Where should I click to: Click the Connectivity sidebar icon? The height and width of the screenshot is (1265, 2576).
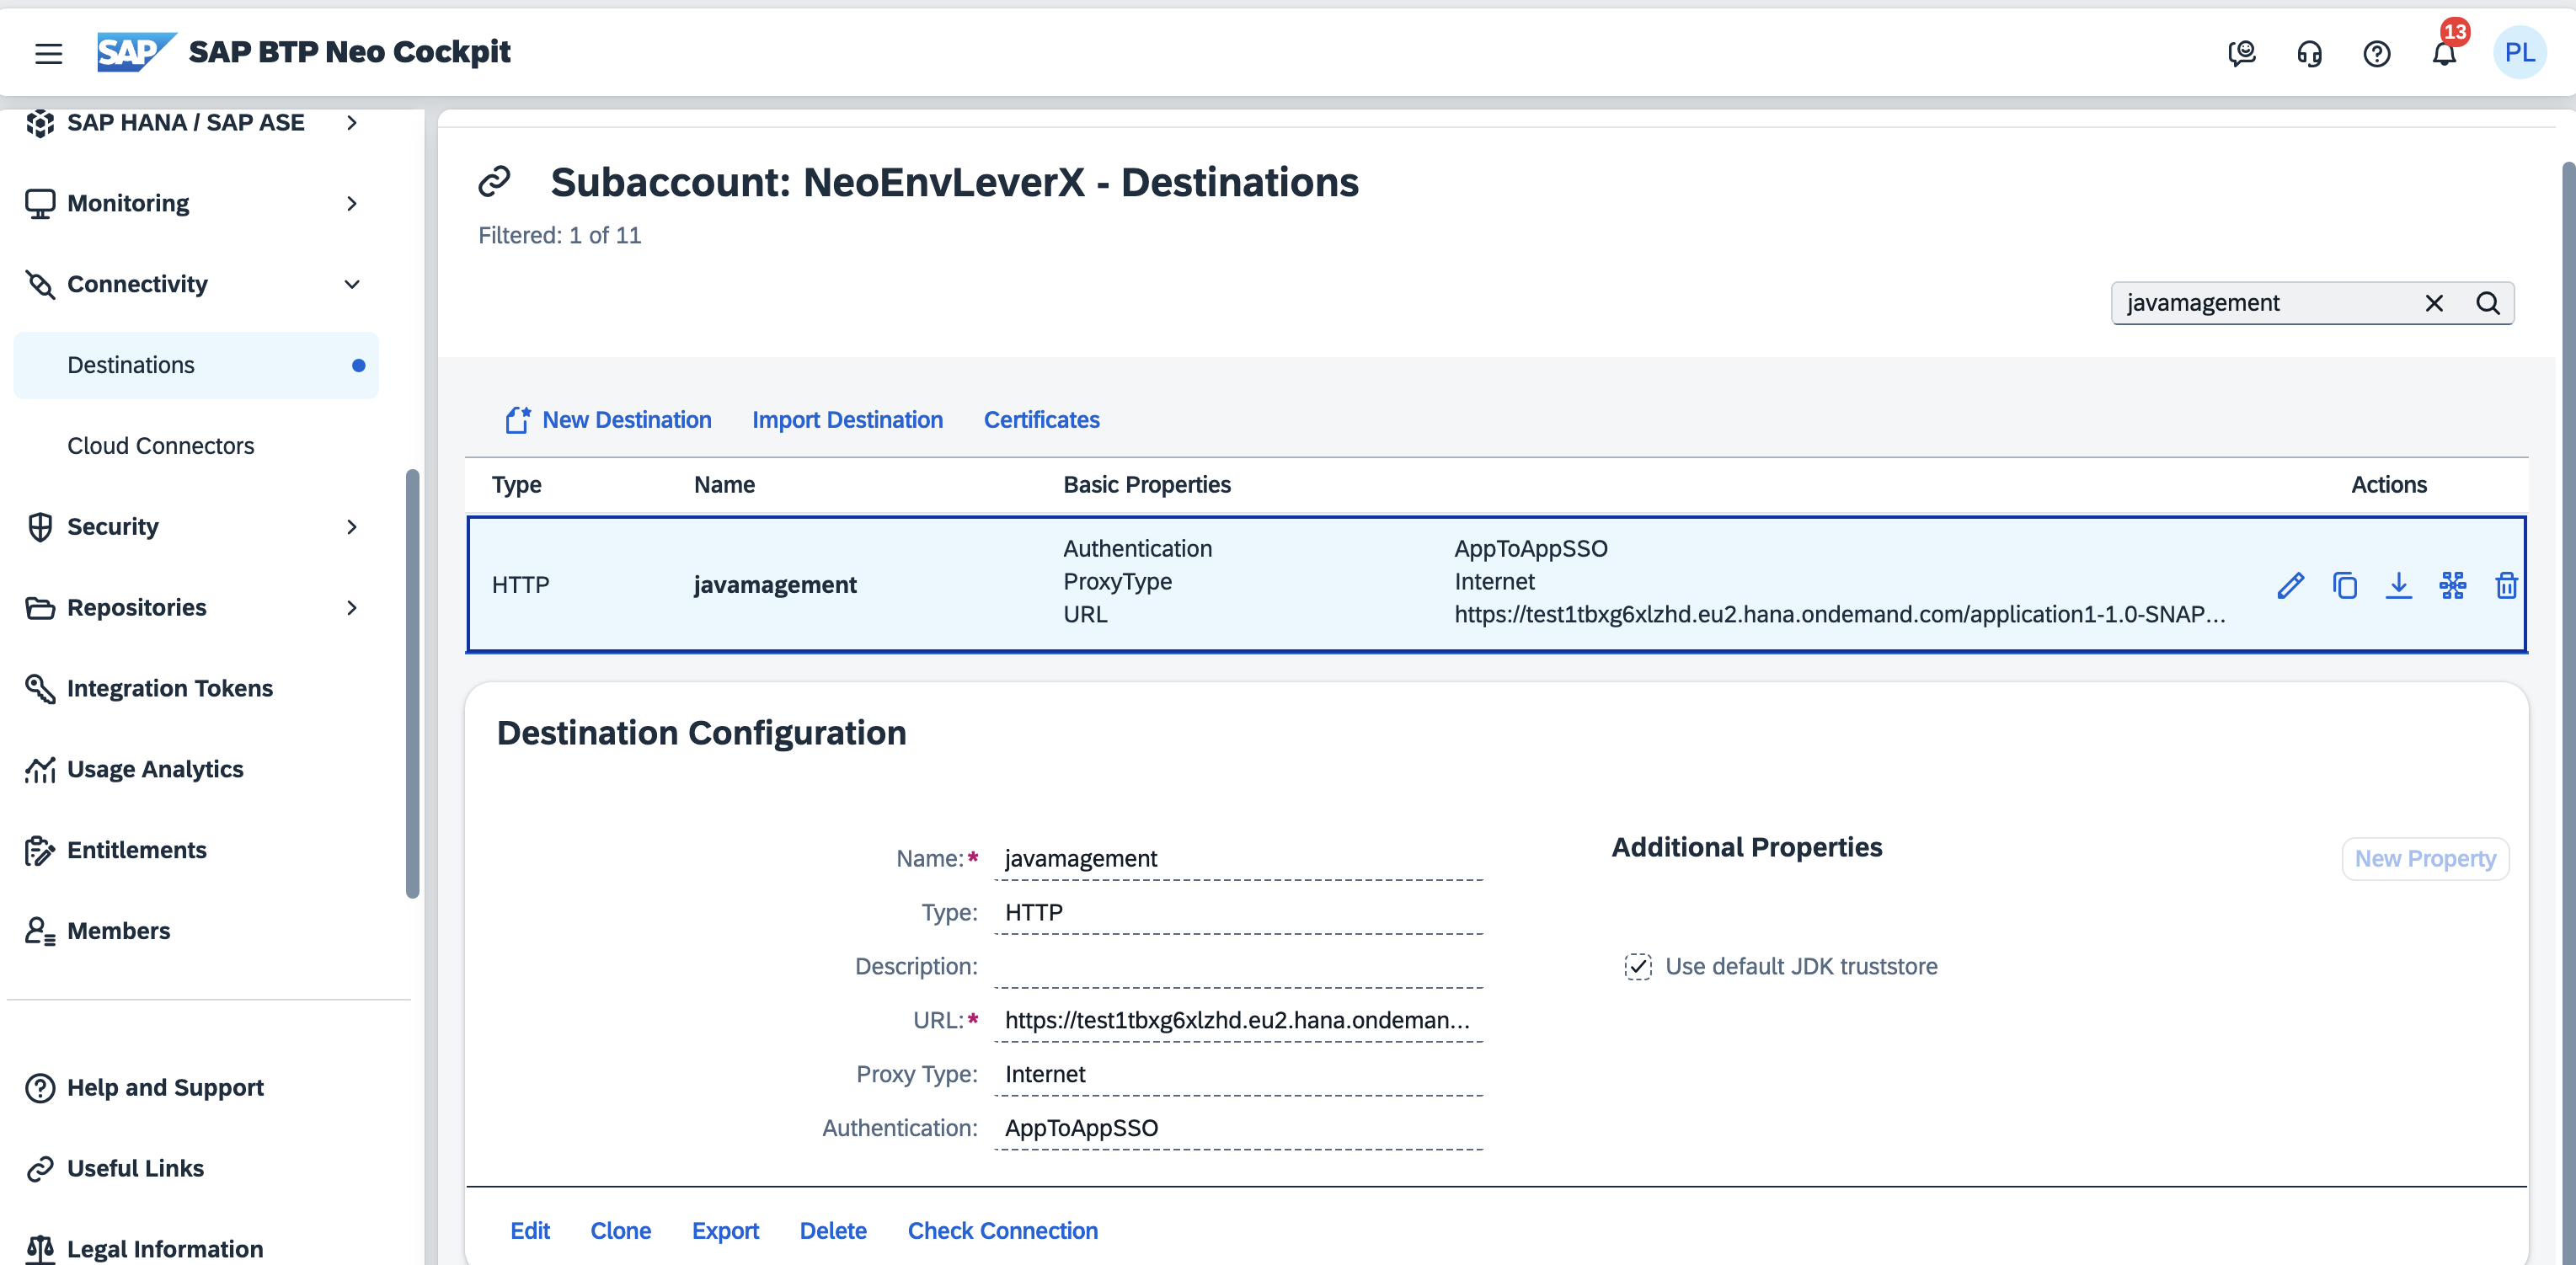tap(40, 285)
